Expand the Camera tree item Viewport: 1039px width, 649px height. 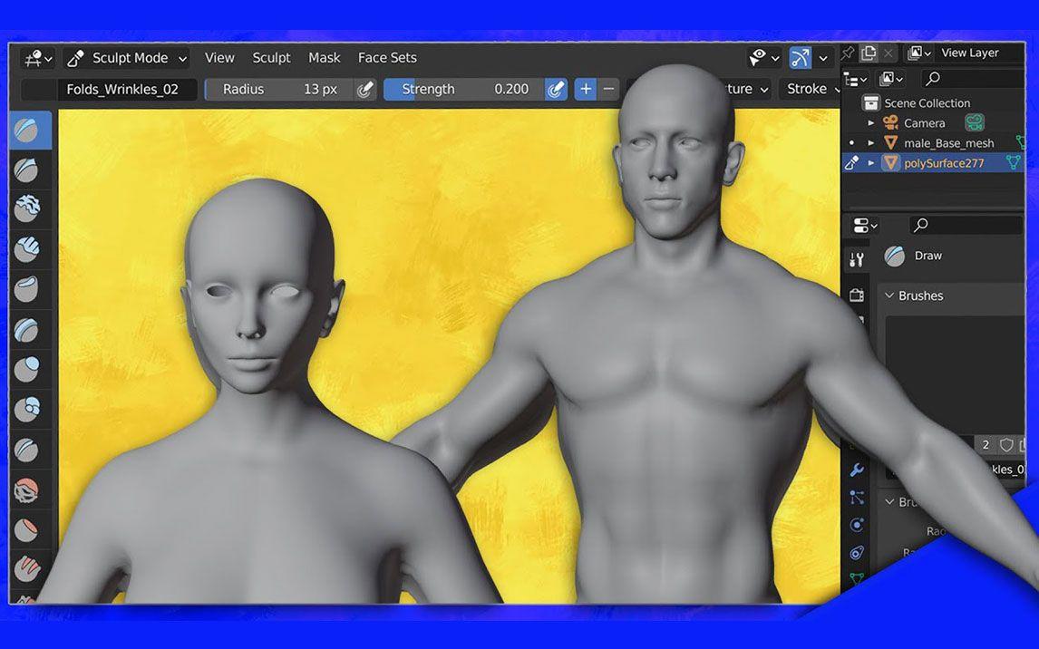coord(871,123)
